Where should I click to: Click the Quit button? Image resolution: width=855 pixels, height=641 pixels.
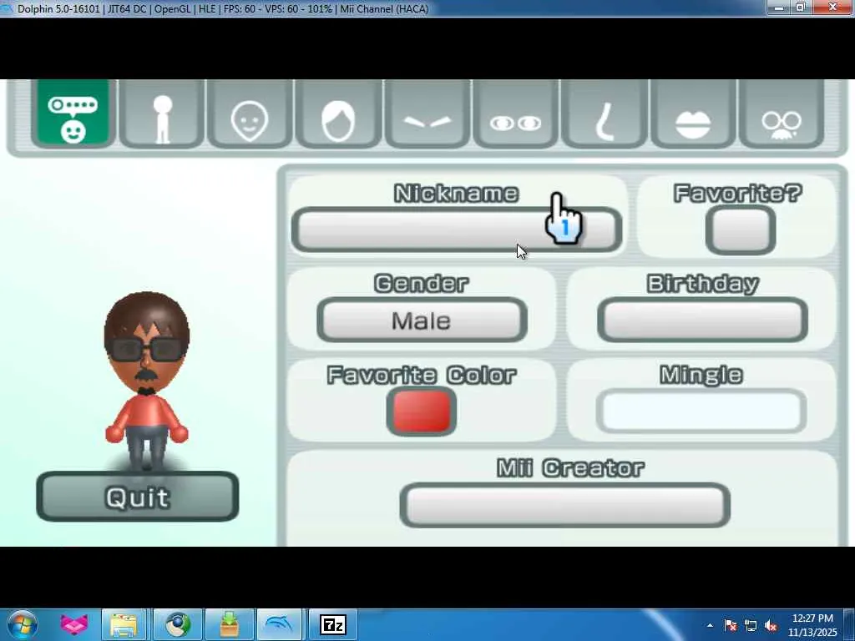click(x=138, y=497)
